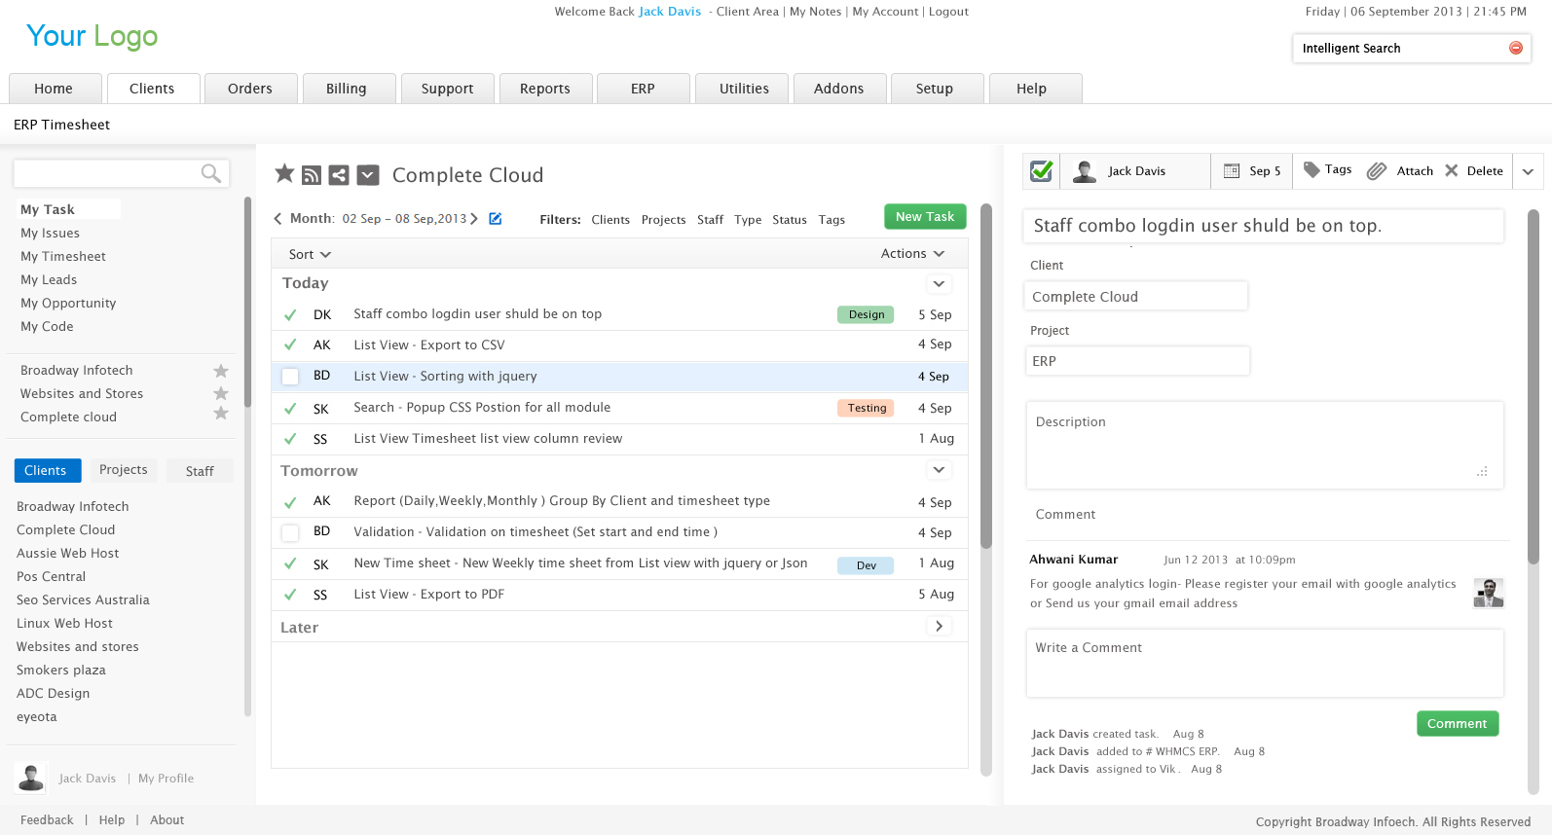The image size is (1552, 835).
Task: Click the edit date range pencil icon
Action: point(496,219)
